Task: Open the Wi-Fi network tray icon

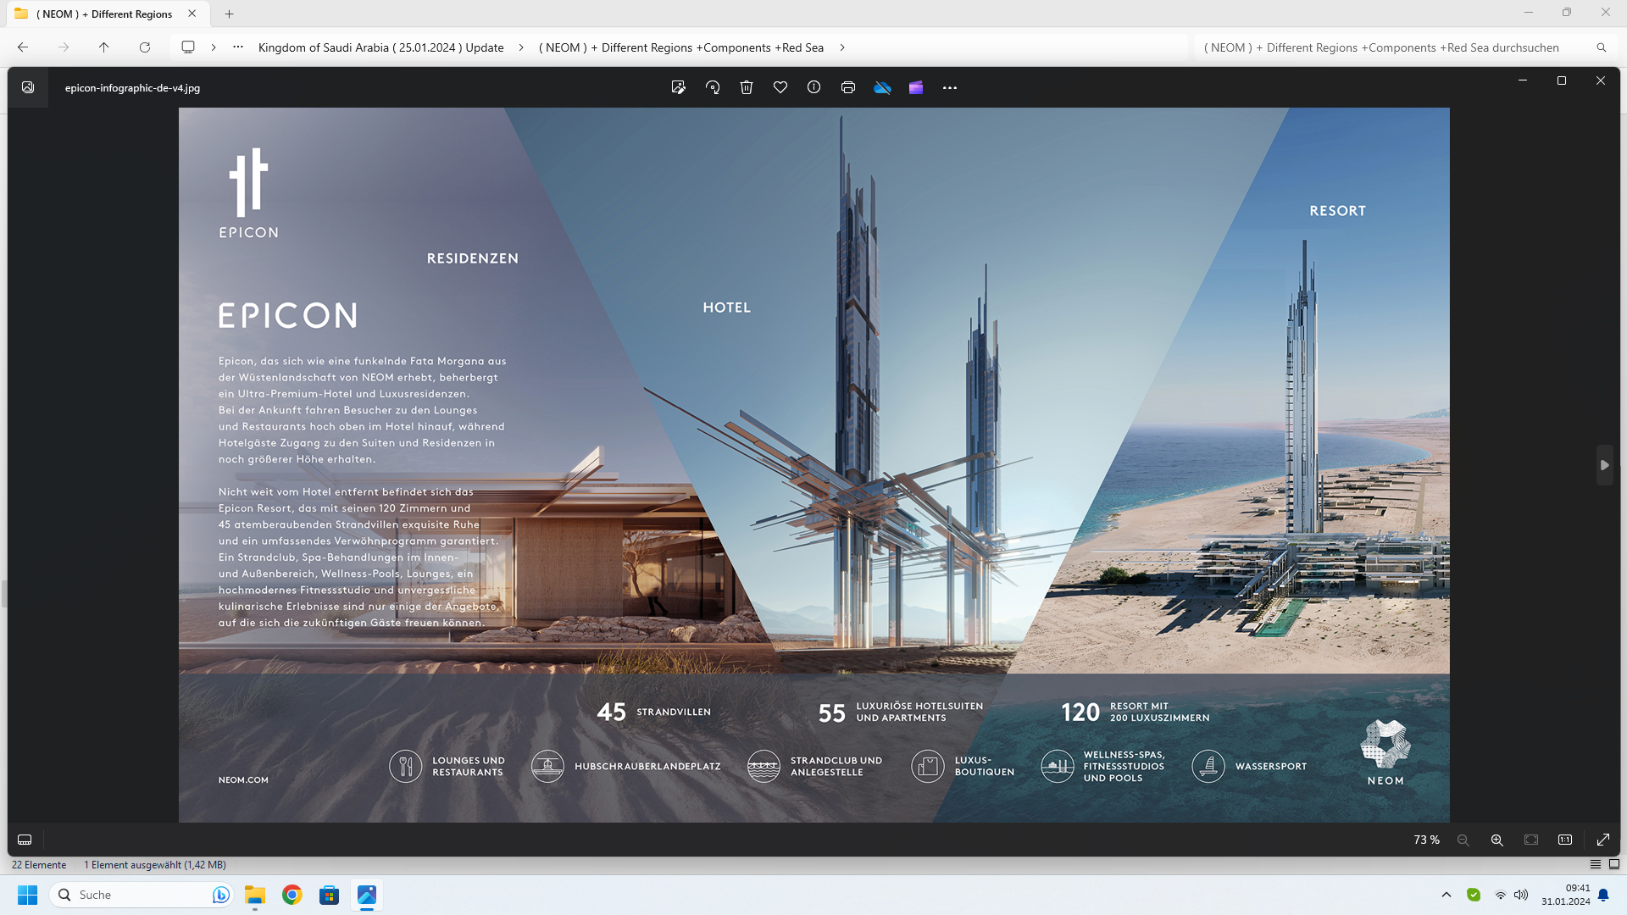Action: [1501, 895]
